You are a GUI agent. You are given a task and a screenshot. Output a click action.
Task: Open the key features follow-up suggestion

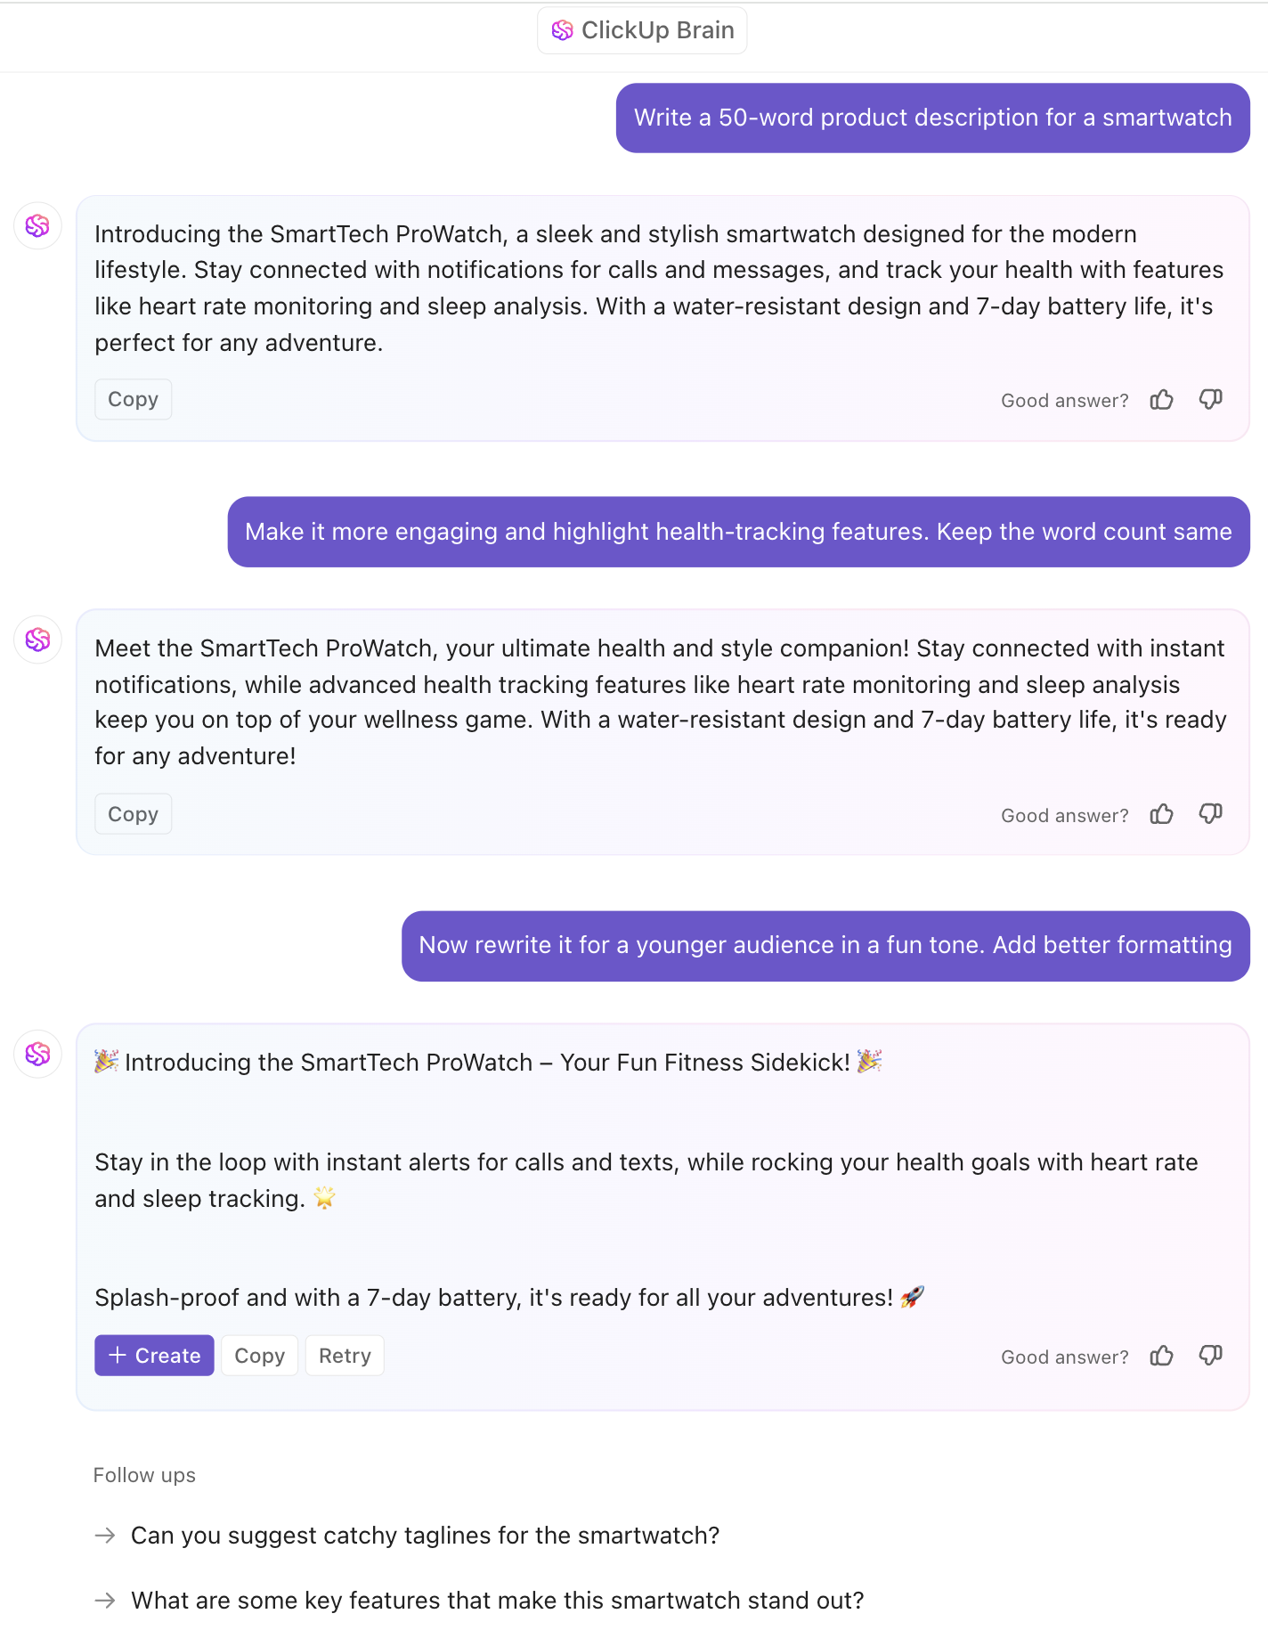pos(497,1600)
